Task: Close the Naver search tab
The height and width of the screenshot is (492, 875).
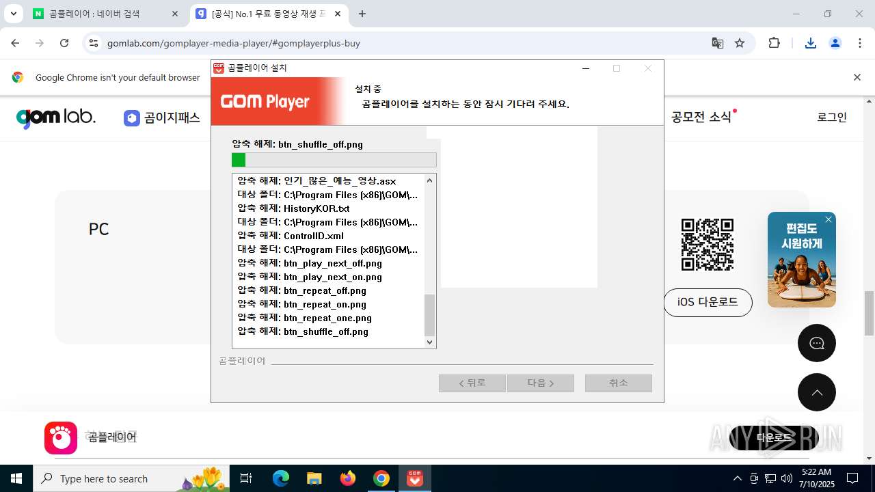Action: 175,14
